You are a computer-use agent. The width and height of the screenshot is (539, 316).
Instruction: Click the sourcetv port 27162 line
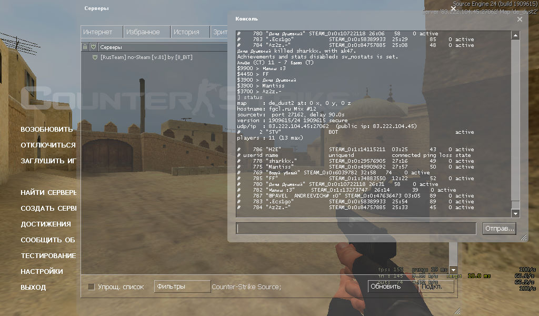[291, 114]
